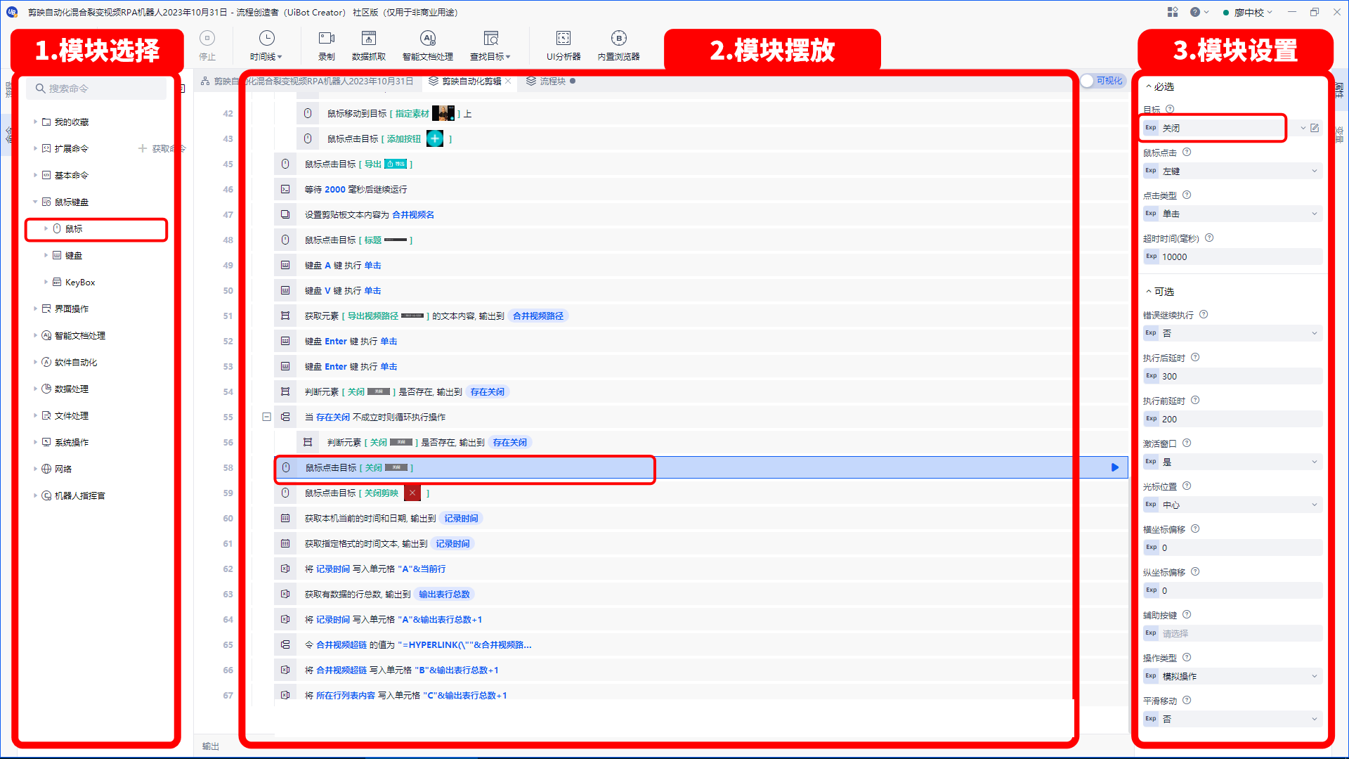
Task: Open the 时间线 timeline toolbar menu
Action: tap(266, 45)
